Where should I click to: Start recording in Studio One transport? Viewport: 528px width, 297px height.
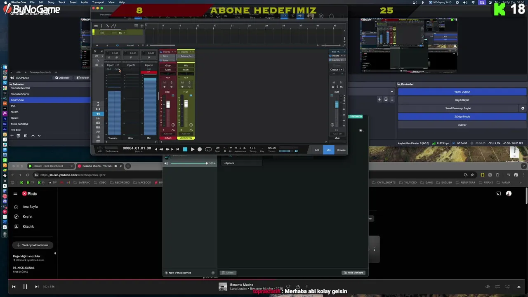coord(200,149)
